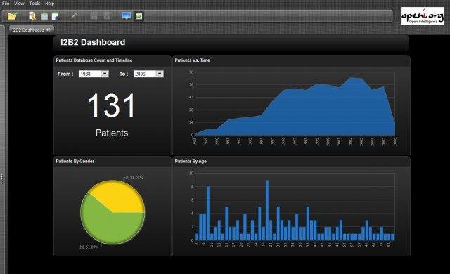The width and height of the screenshot is (450, 274).
Task: Click the 131 patient count number
Action: pos(111,105)
